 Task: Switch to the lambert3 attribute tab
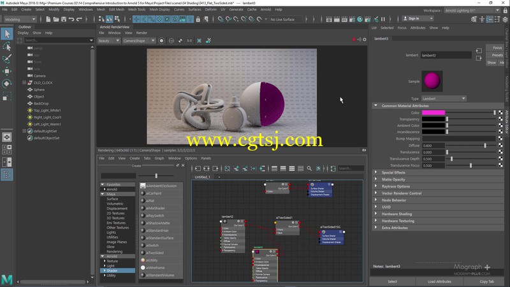click(x=381, y=38)
